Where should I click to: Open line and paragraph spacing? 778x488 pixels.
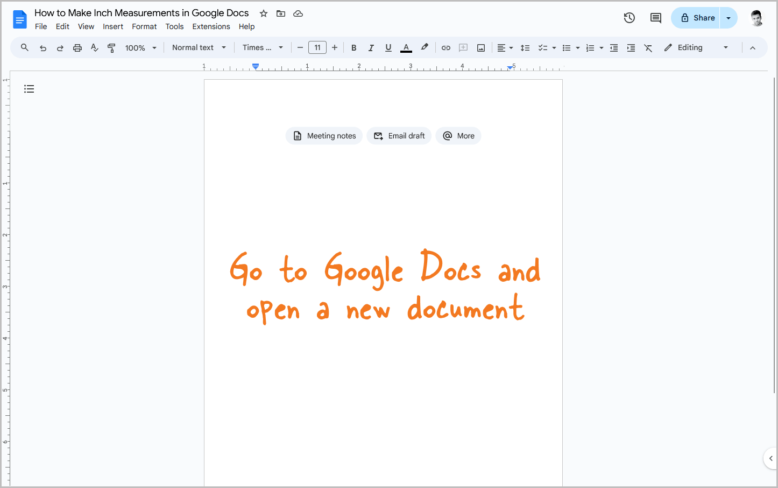click(525, 48)
